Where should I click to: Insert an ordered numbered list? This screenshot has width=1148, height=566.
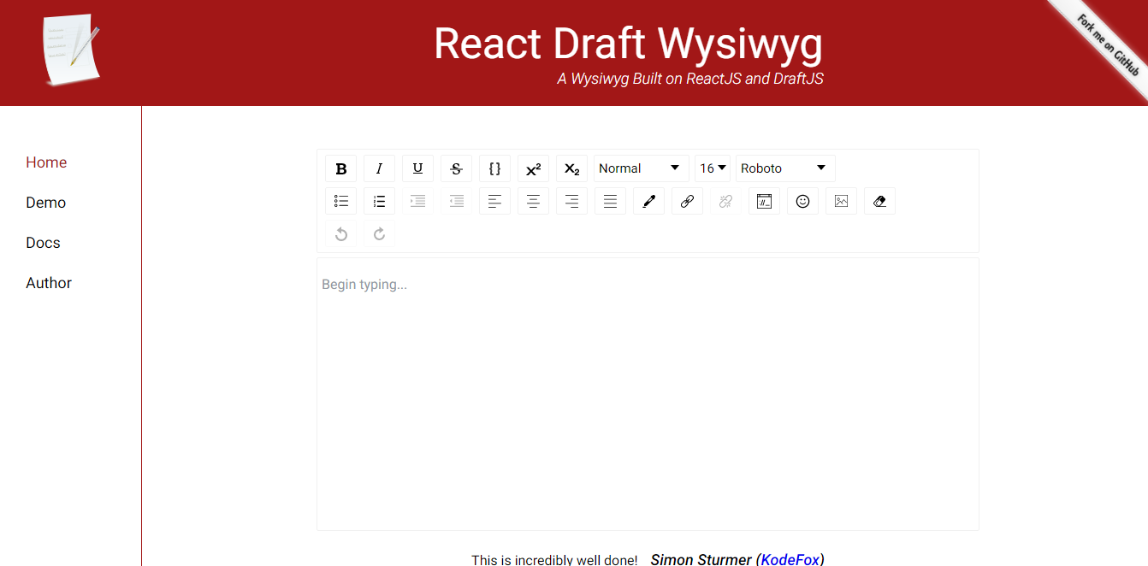point(379,201)
